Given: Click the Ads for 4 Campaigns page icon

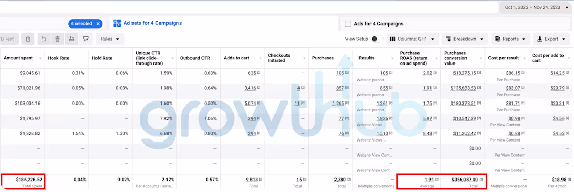Looking at the screenshot, I should [348, 24].
